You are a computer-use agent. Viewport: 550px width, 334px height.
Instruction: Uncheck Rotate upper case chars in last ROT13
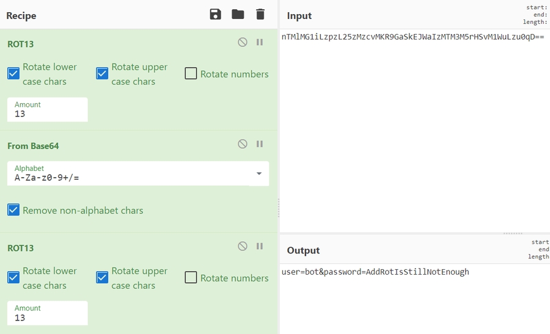click(x=102, y=278)
